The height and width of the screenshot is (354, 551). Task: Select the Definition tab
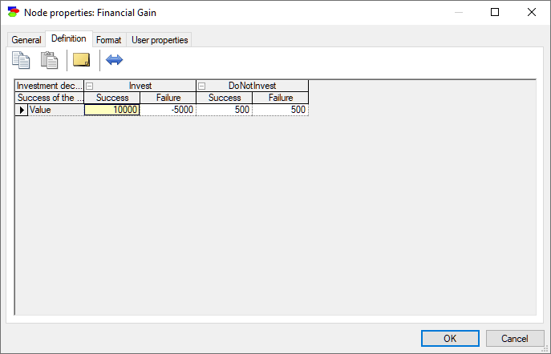pyautogui.click(x=69, y=38)
